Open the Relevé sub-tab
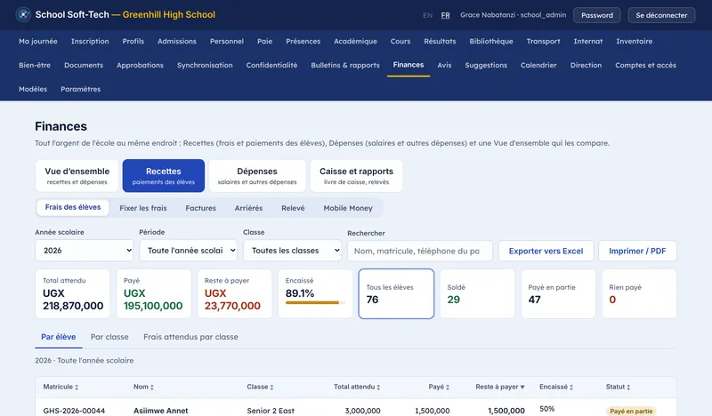Viewport: 712px width, 416px height. [293, 208]
